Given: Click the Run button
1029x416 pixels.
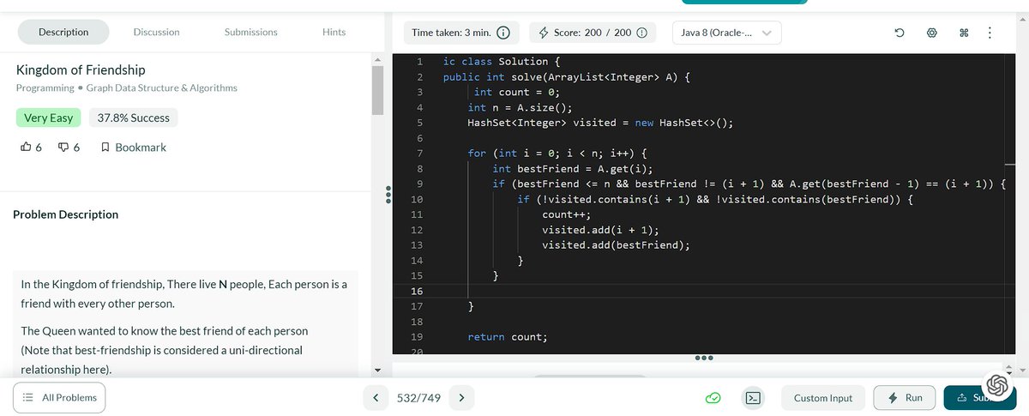Looking at the screenshot, I should pos(905,398).
